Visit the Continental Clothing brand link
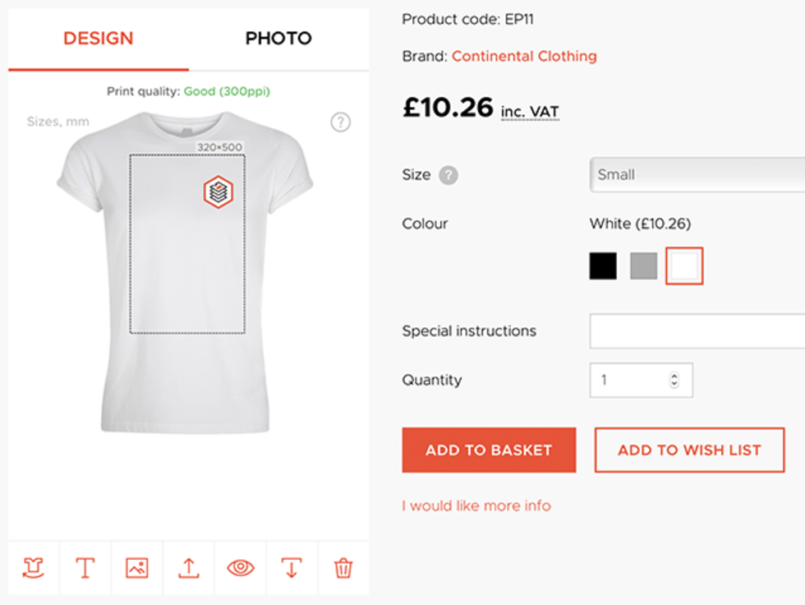 click(523, 56)
